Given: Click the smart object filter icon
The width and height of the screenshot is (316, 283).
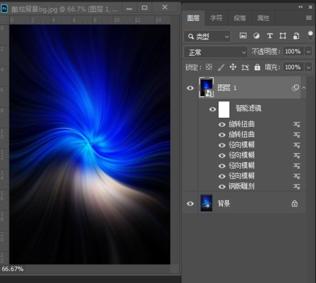Looking at the screenshot, I should pos(296,36).
